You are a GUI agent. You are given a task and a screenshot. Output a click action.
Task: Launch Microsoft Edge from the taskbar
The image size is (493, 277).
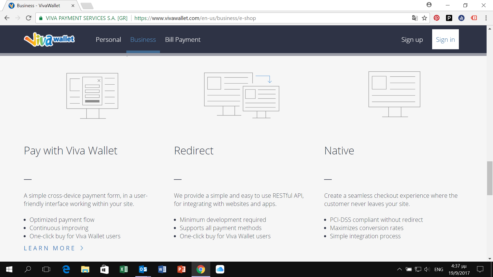coord(66,269)
